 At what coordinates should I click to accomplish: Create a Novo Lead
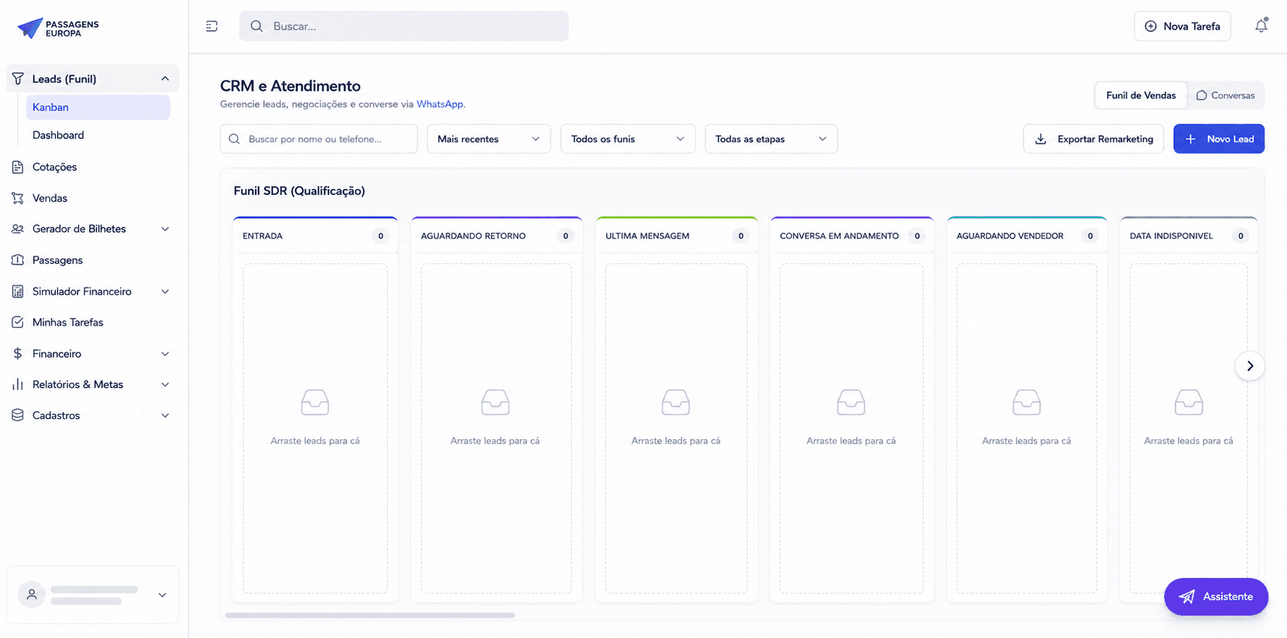(1218, 139)
